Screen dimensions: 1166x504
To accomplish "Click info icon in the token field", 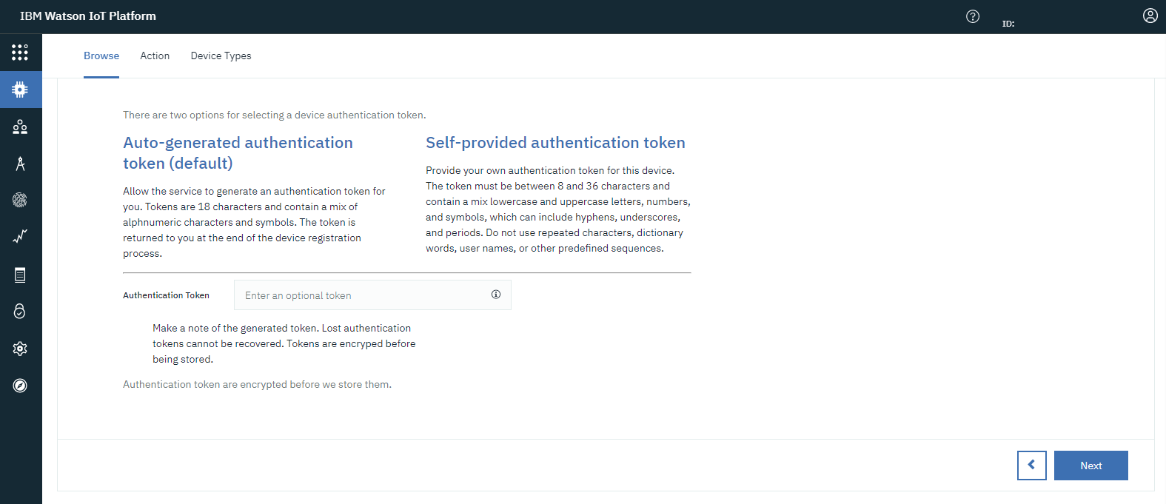I will (x=496, y=295).
